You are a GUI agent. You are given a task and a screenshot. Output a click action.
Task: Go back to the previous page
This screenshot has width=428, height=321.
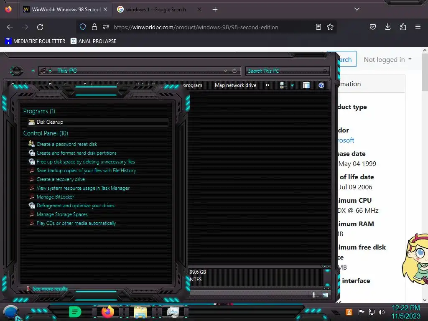(x=10, y=27)
